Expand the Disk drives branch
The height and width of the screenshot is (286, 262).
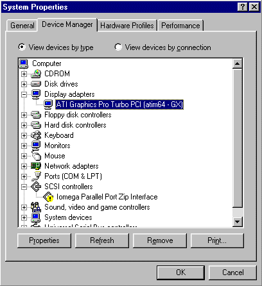[x=24, y=84]
